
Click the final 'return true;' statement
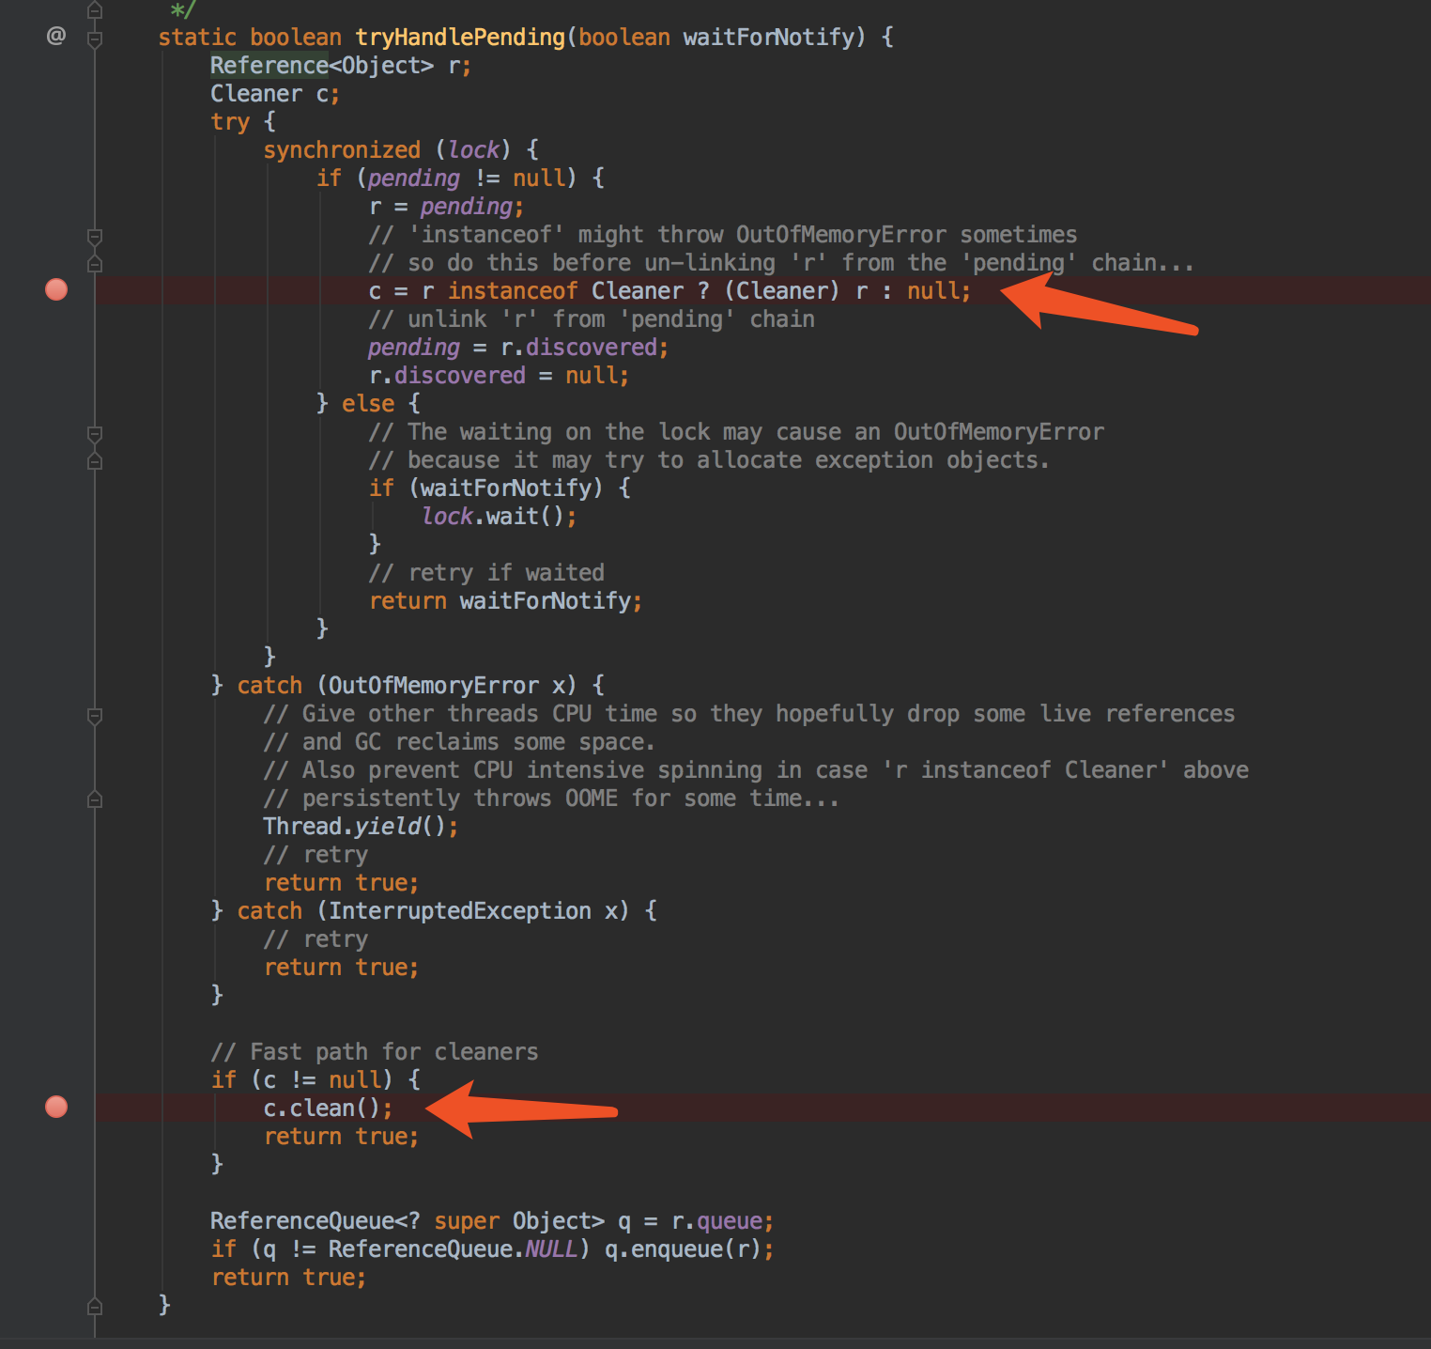tap(288, 1278)
